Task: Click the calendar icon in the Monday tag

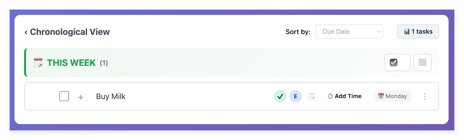Action: click(381, 96)
